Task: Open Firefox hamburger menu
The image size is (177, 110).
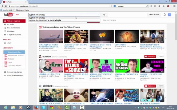Action: pos(175,6)
